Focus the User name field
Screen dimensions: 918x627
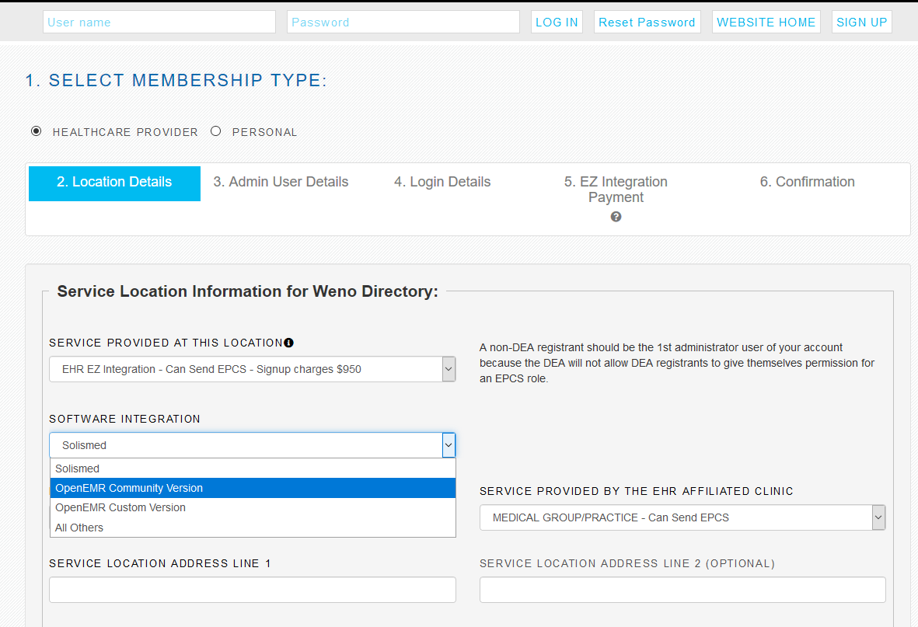click(159, 23)
